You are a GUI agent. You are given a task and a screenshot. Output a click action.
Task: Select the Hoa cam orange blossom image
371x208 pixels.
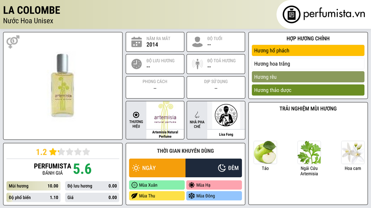[353, 152]
